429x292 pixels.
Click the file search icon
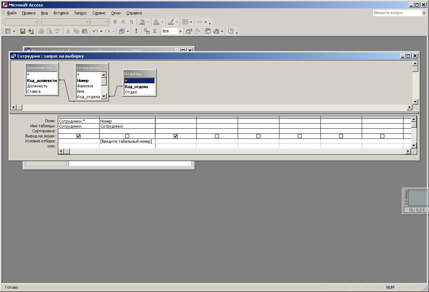[31, 31]
